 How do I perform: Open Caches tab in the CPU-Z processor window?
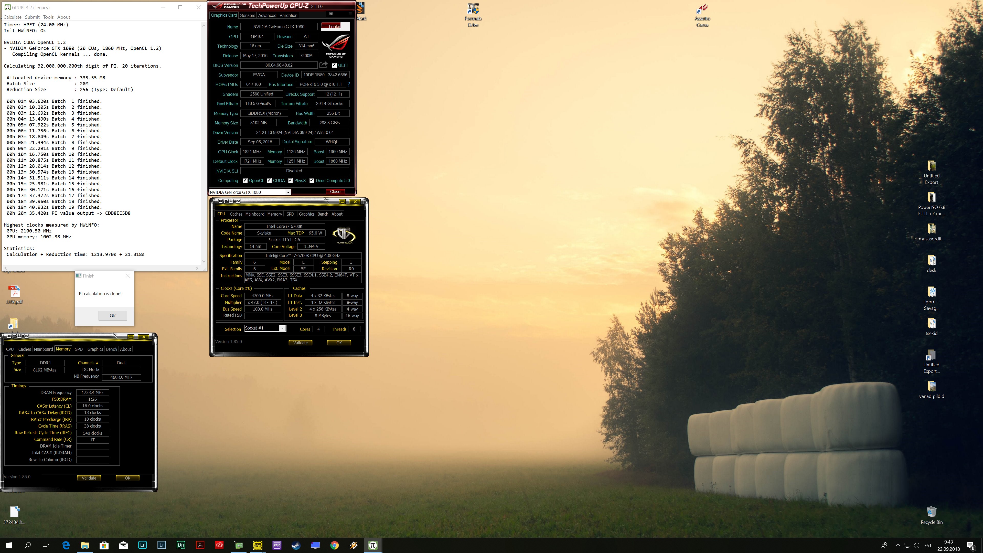pyautogui.click(x=236, y=214)
